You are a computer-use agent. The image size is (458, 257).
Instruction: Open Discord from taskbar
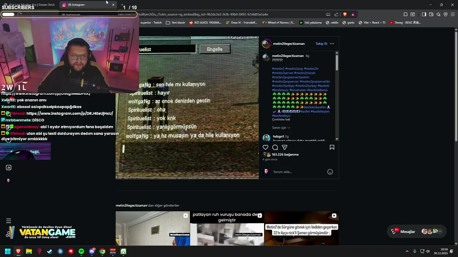click(x=92, y=251)
